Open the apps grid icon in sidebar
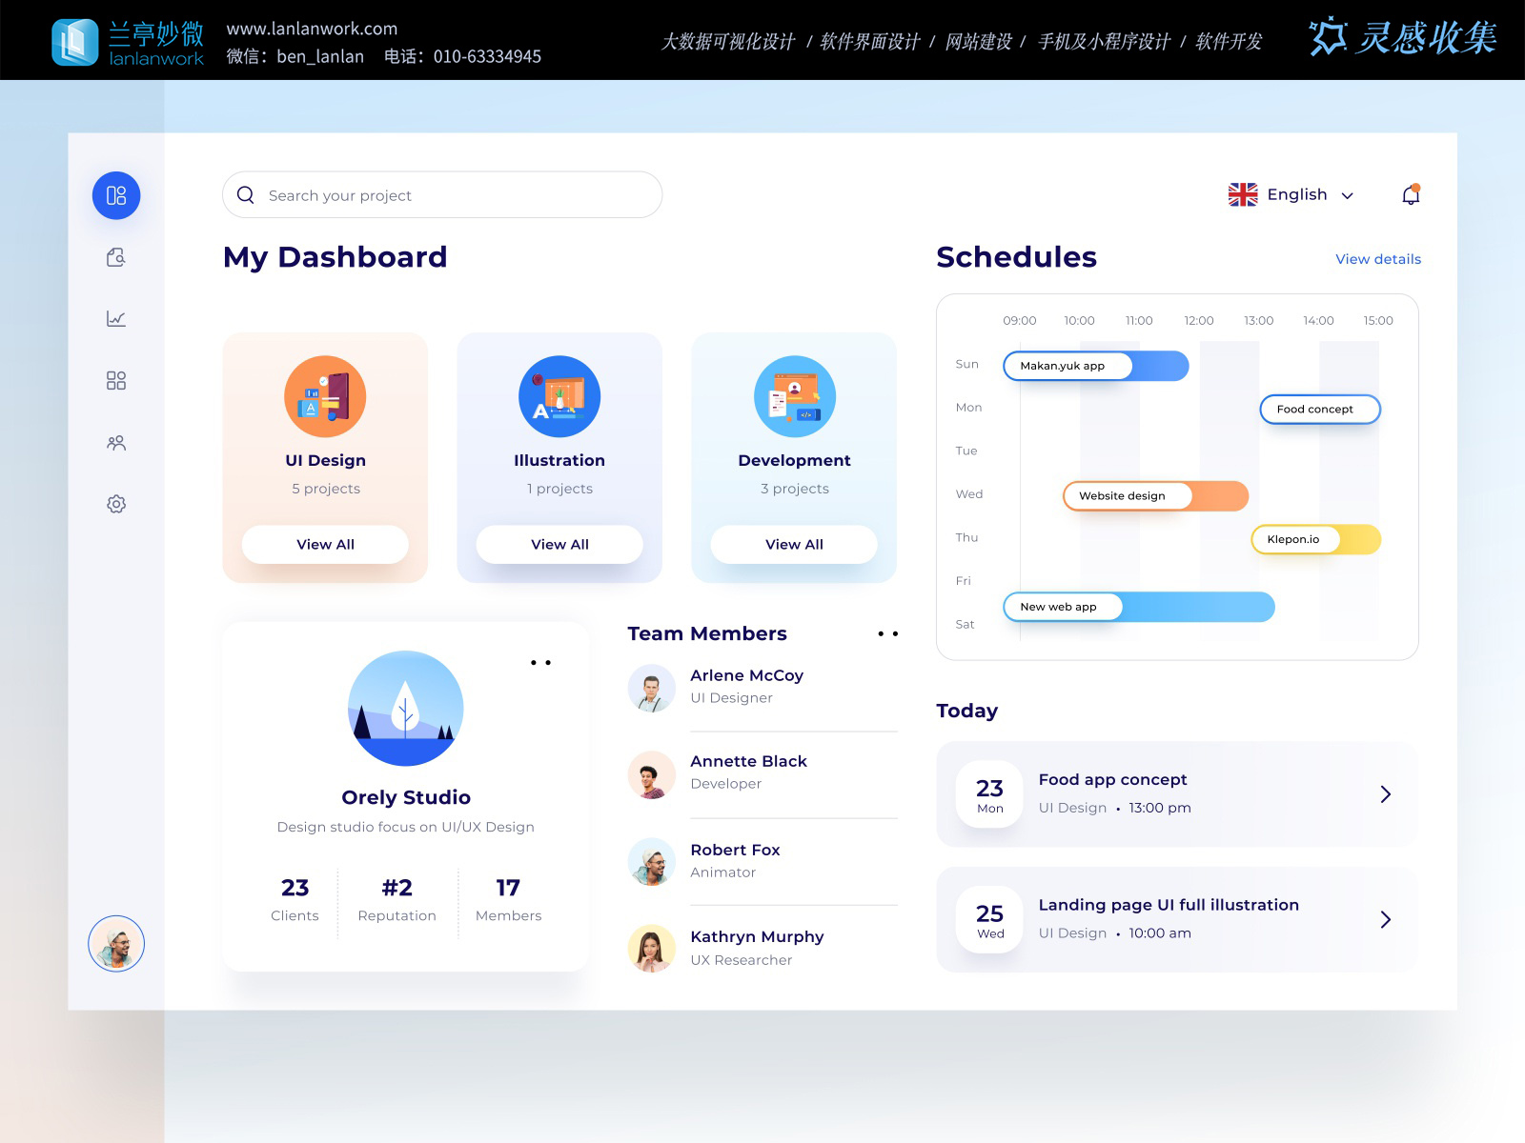 pyautogui.click(x=116, y=380)
